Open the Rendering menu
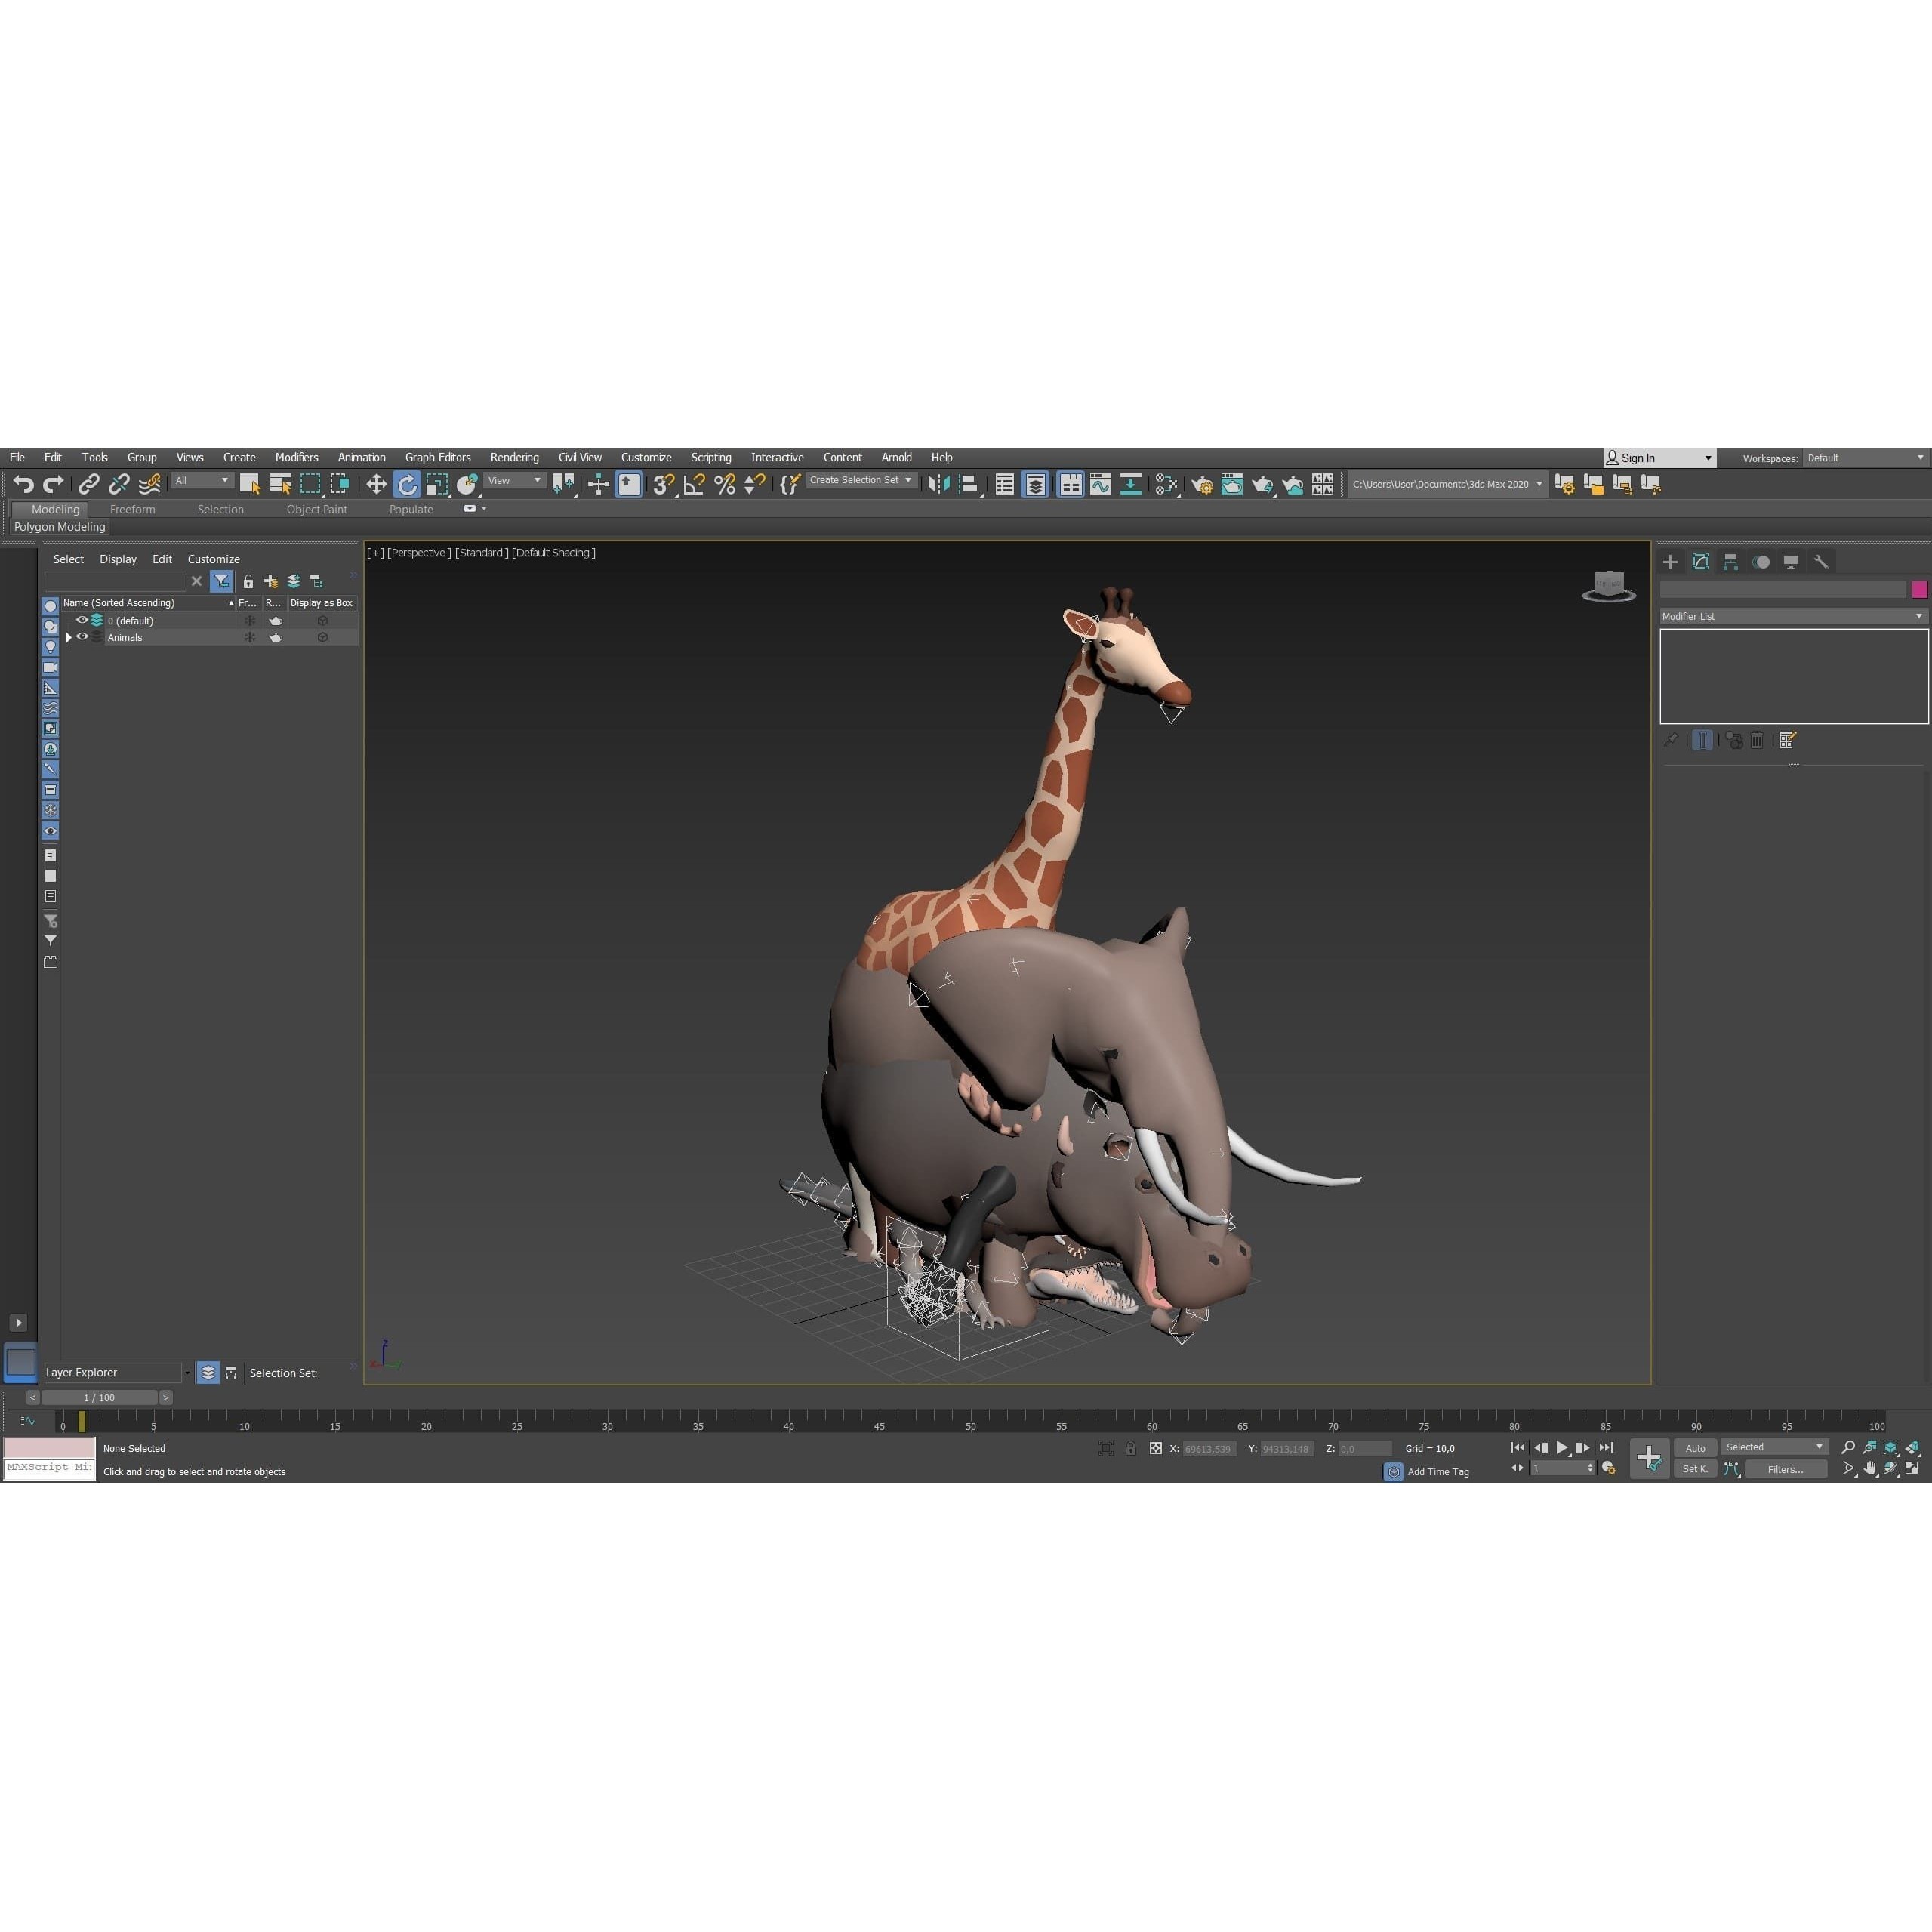Image resolution: width=1932 pixels, height=1932 pixels. 514,457
